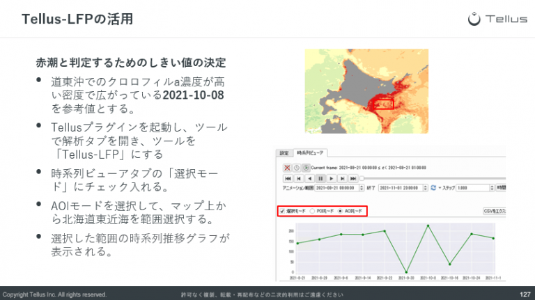Image resolution: width=535 pixels, height=300 pixels.
Task: Turn off temporal navigation (red X icon)
Action: point(287,168)
